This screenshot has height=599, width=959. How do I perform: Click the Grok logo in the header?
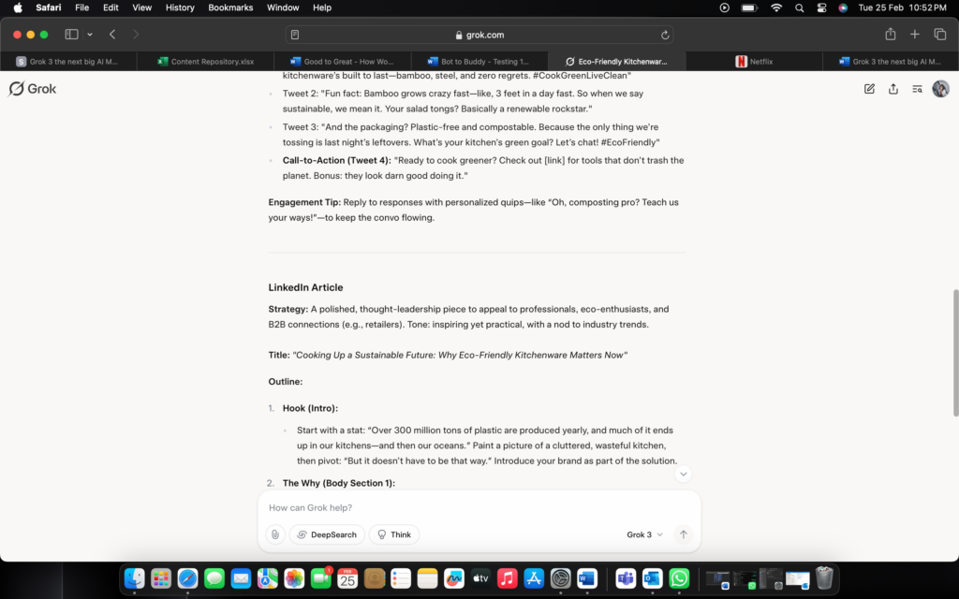[x=33, y=89]
